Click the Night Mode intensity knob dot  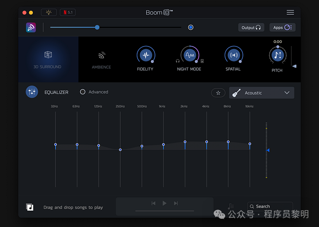pos(196,62)
